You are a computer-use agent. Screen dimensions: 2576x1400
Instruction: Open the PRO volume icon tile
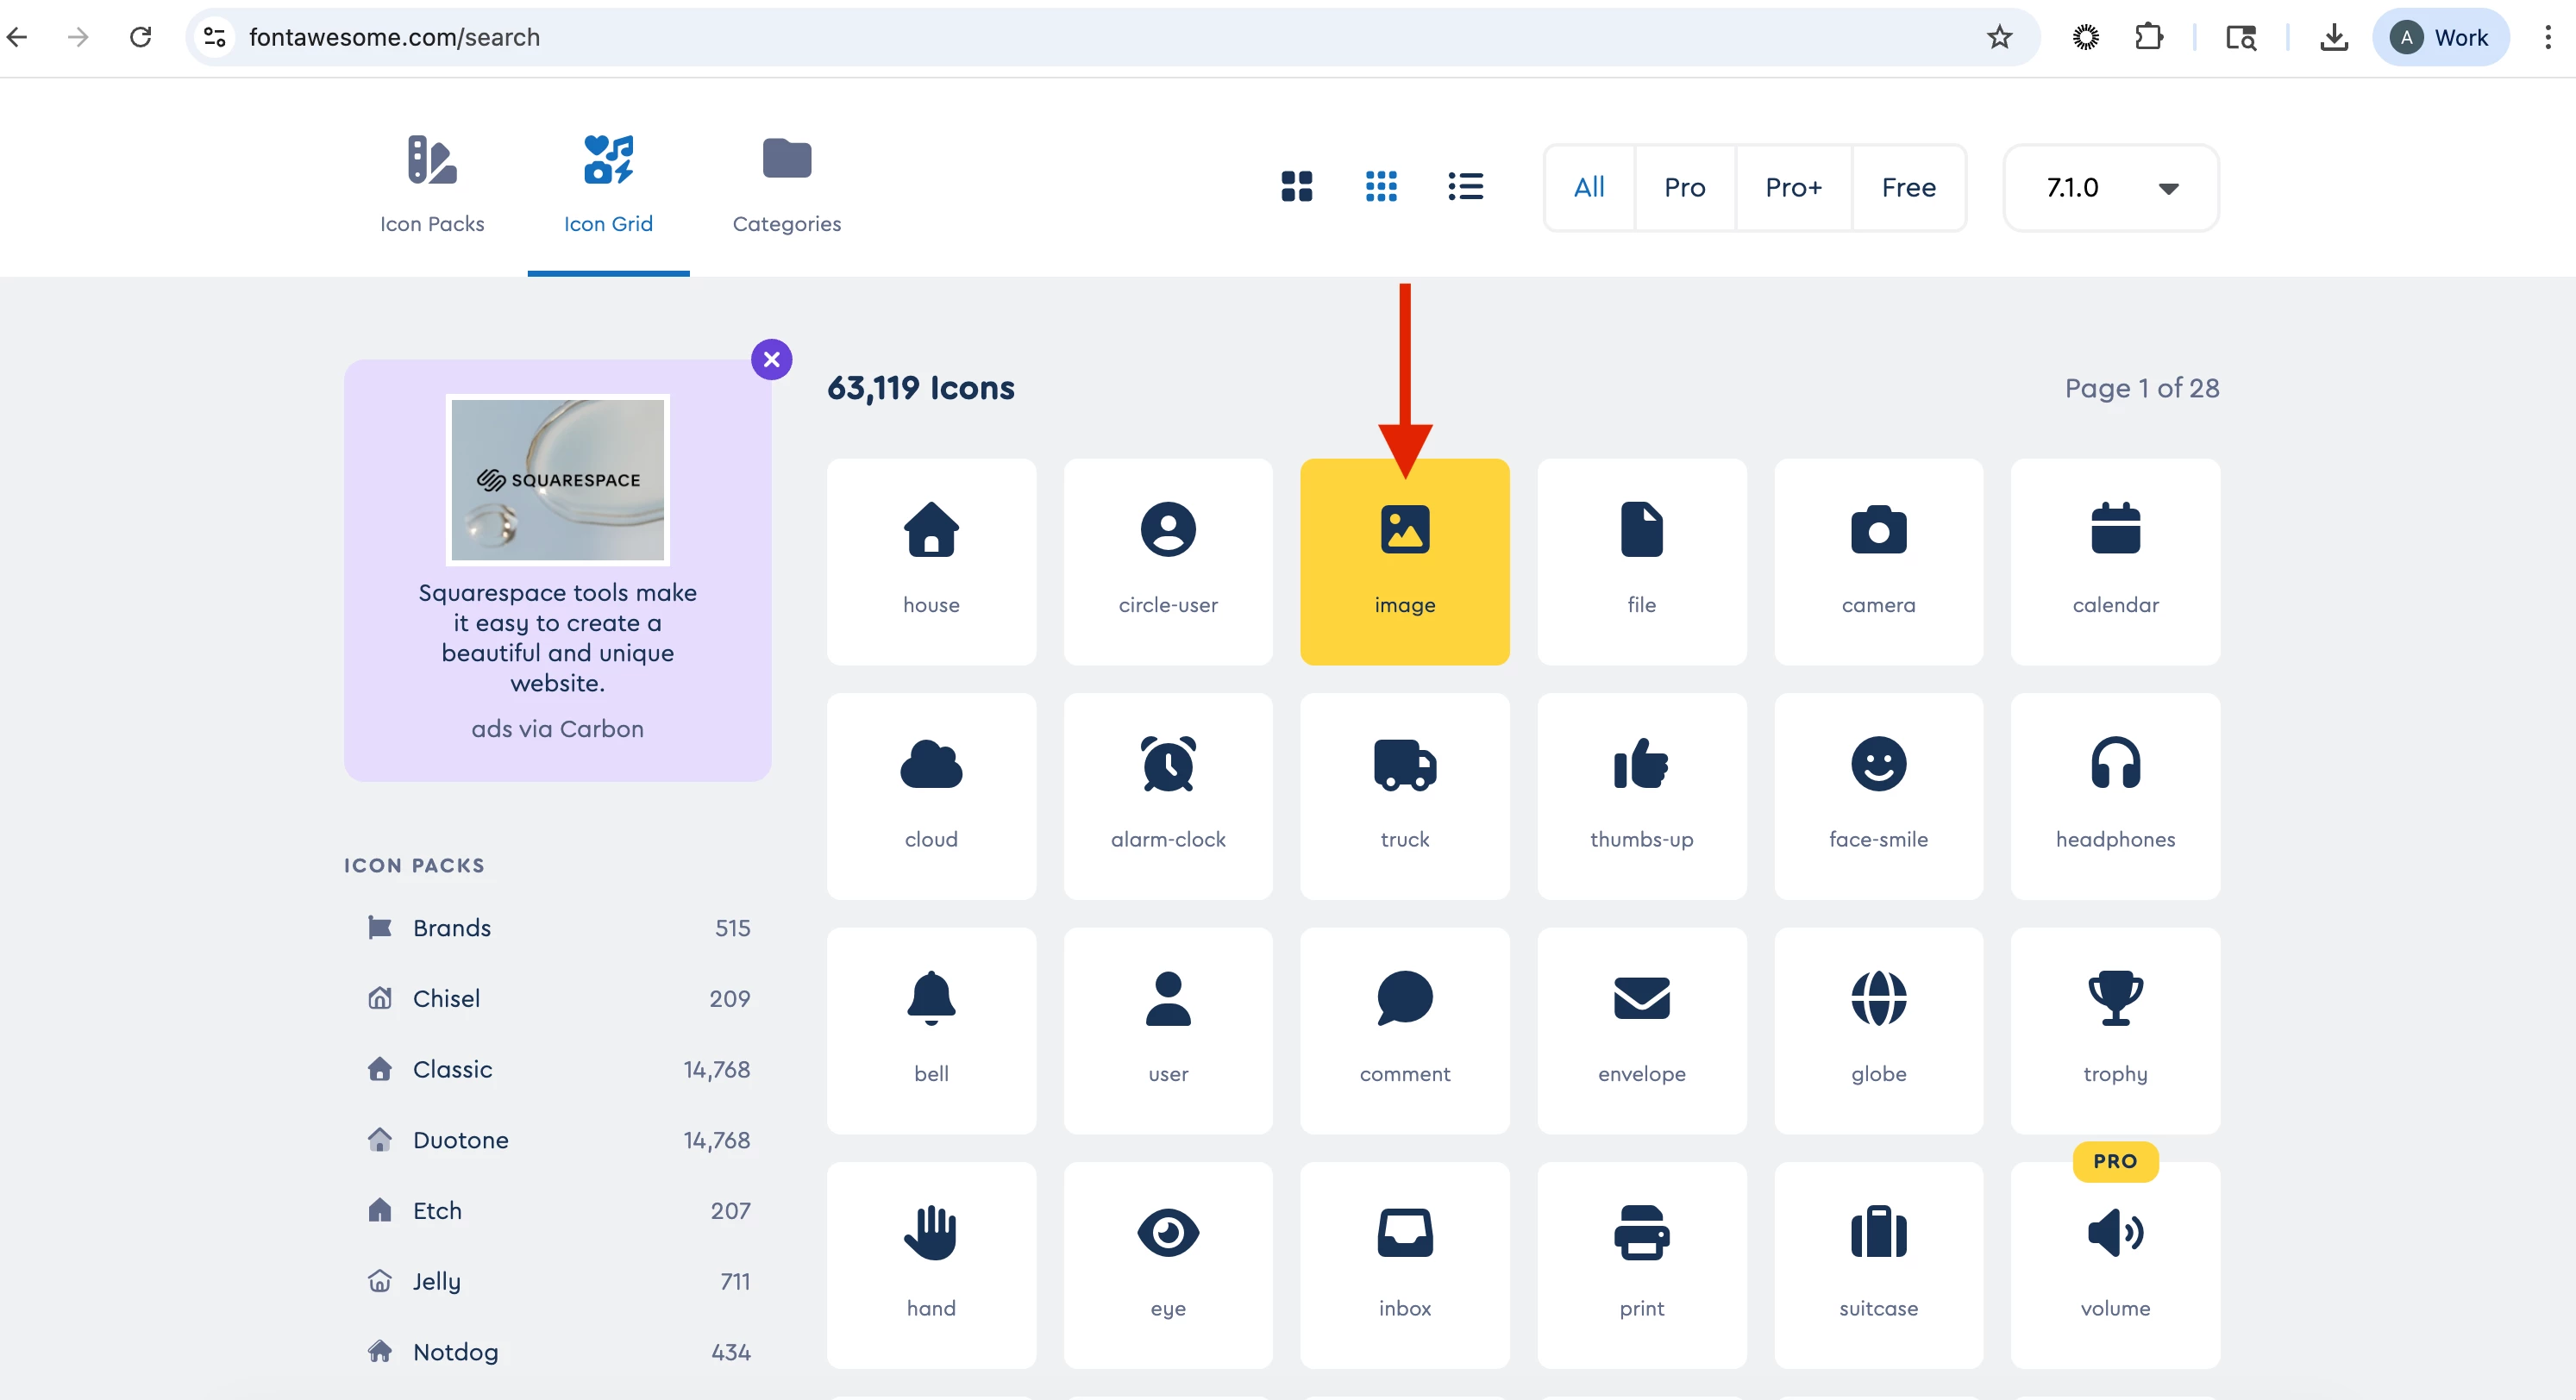click(x=2114, y=1264)
